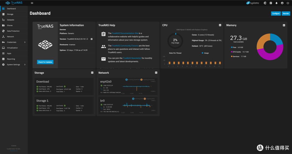Click the TrueNAS logo in the header
Screen dimensions: 292x154
[14, 3]
